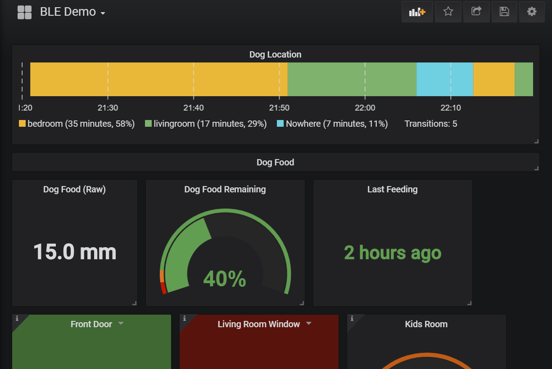Click the Front Door panel info corner icon
The image size is (552, 369).
pos(17,319)
